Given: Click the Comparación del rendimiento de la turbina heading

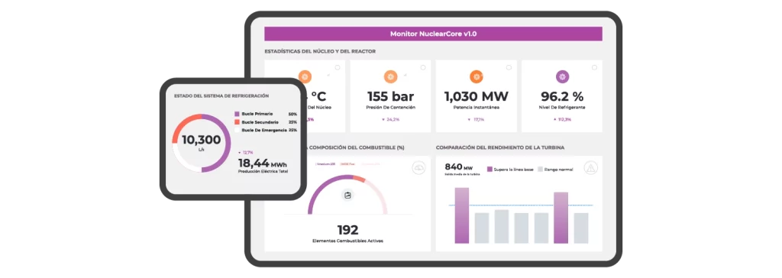Looking at the screenshot, I should point(500,147).
